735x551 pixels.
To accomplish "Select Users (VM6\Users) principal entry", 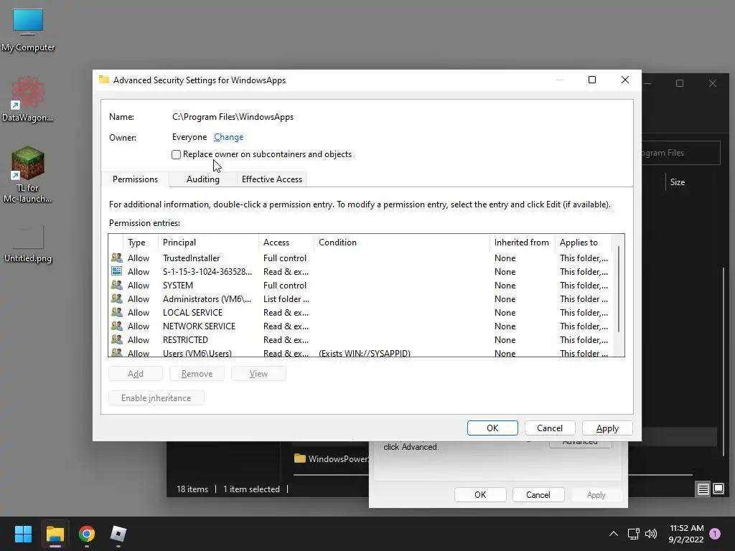I will [x=197, y=352].
